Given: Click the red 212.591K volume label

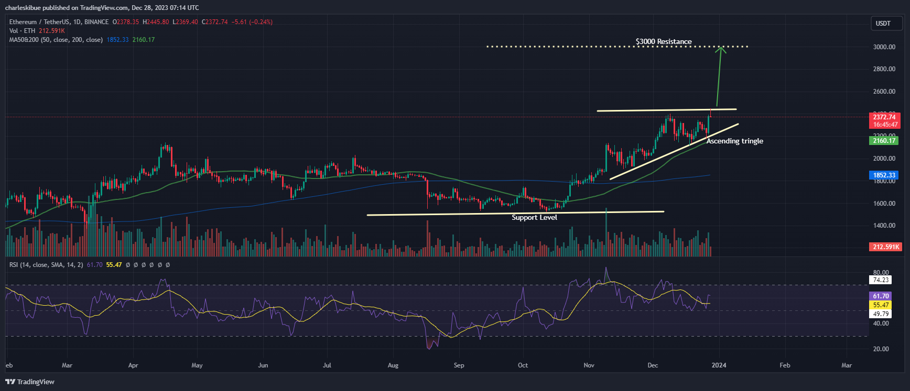Looking at the screenshot, I should (886, 247).
